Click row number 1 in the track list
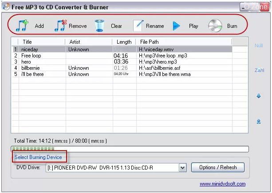Screen dimensions: 272x193 (16, 49)
